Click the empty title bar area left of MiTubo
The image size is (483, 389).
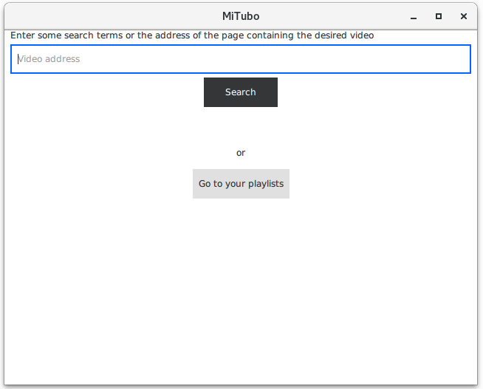(111, 16)
